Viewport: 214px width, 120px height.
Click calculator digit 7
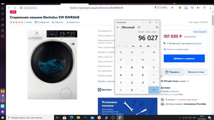pyautogui.click(x=121, y=67)
